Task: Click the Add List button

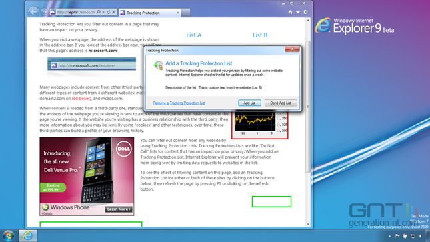Action: pyautogui.click(x=249, y=103)
